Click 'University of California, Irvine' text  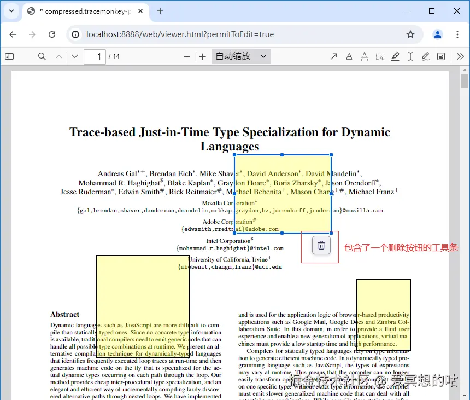coord(228,259)
